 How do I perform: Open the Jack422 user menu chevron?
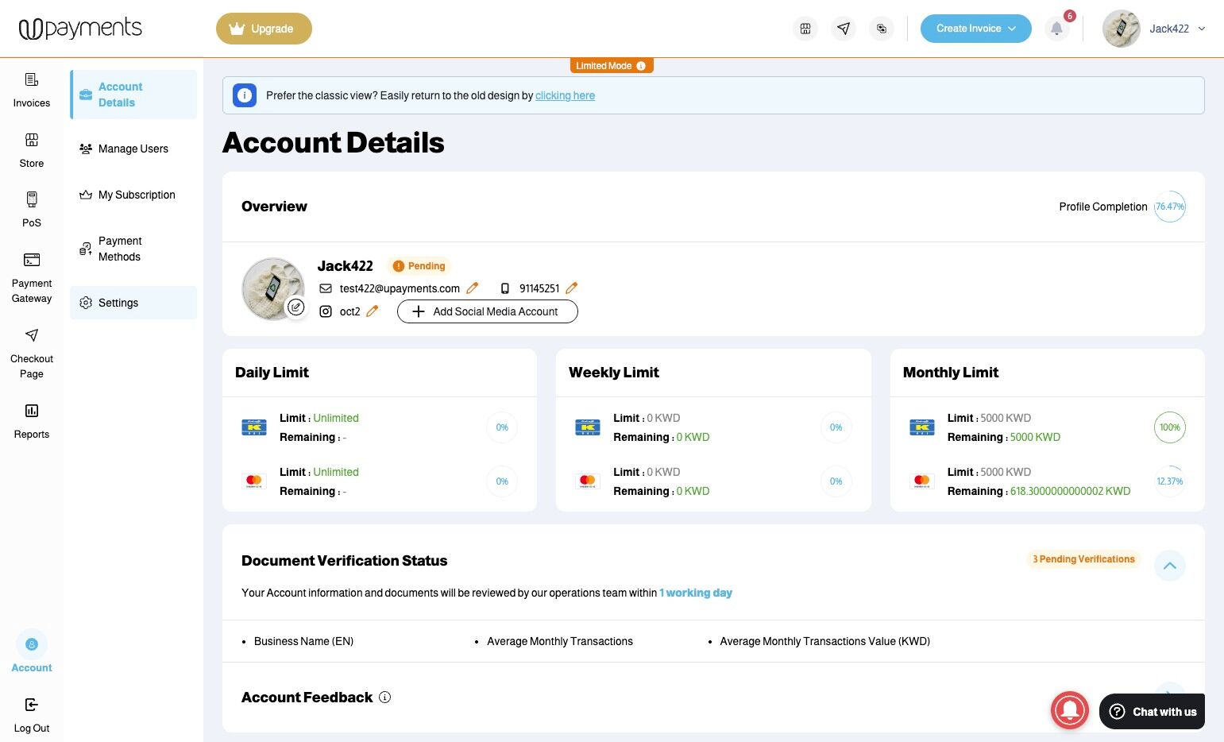pyautogui.click(x=1202, y=29)
